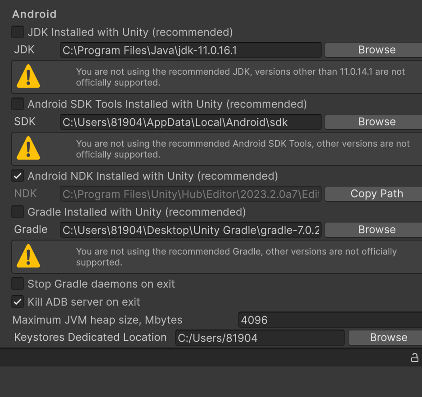
Task: Select the Keystores Dedicated Location field
Action: [260, 338]
